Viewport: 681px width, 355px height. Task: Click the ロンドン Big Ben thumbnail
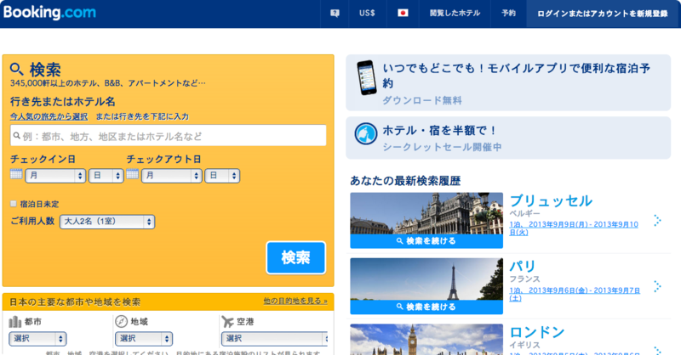pos(426,340)
